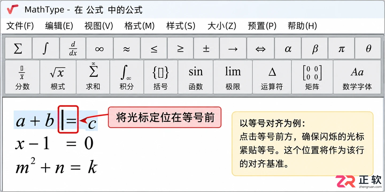Insert the Greek letter theta
Screen dimensions: 385x192
pyautogui.click(x=368, y=48)
